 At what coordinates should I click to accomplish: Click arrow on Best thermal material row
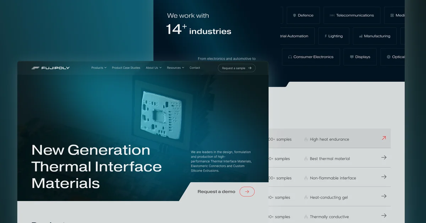[x=384, y=157]
